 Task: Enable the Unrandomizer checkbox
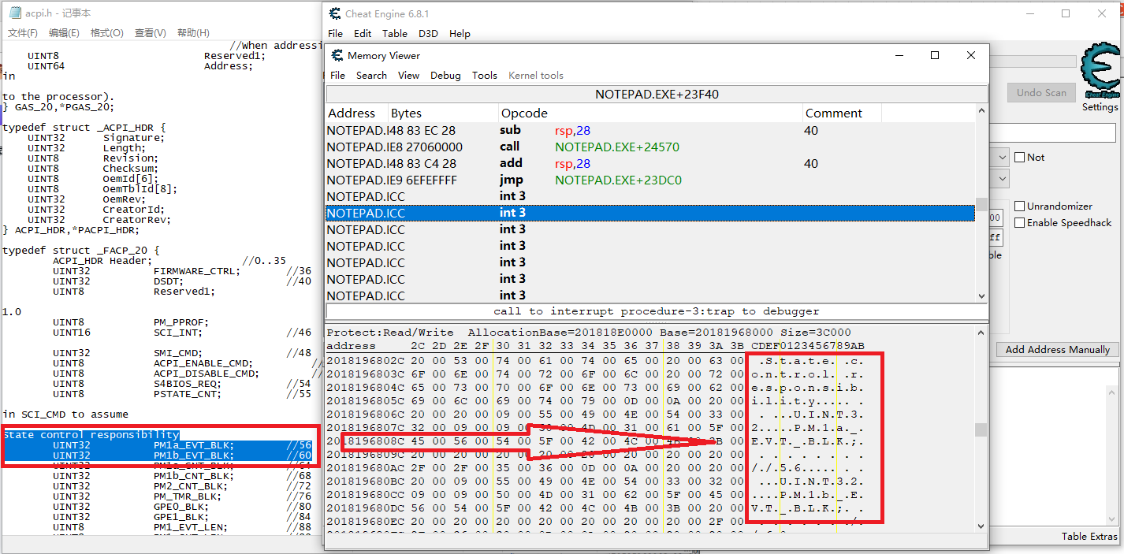click(1019, 206)
